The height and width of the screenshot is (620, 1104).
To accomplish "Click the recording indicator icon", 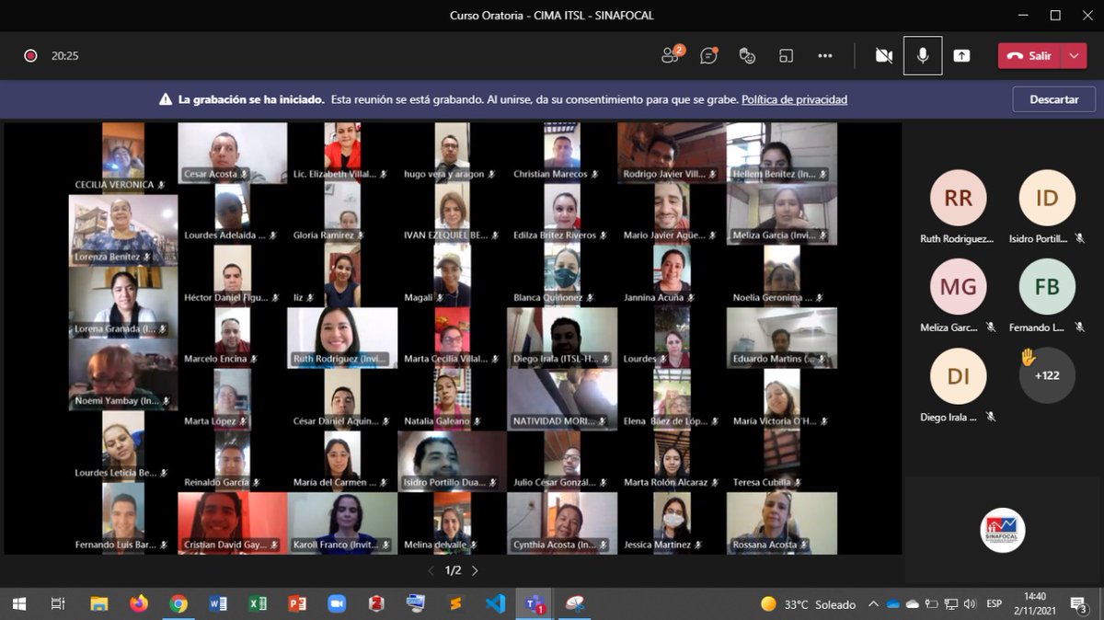I will tap(30, 56).
